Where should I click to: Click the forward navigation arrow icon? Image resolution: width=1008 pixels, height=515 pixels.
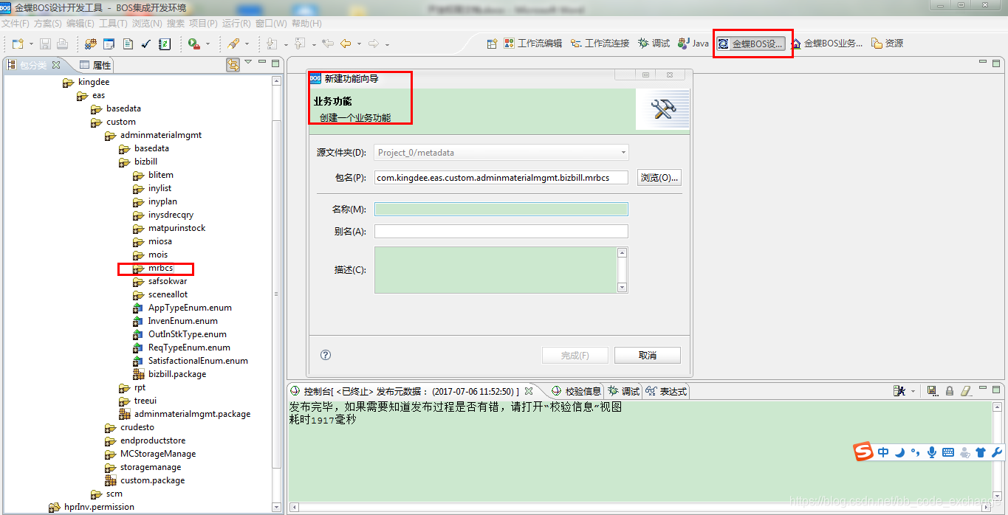click(x=374, y=44)
